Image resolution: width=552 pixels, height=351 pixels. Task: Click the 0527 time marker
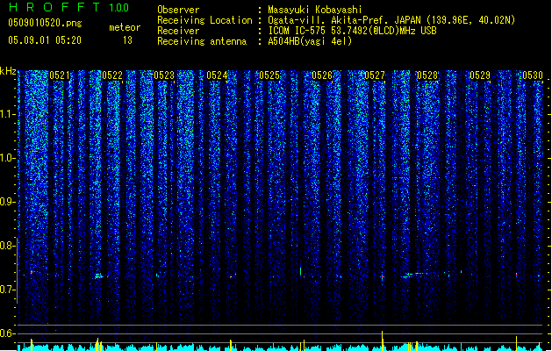click(375, 75)
